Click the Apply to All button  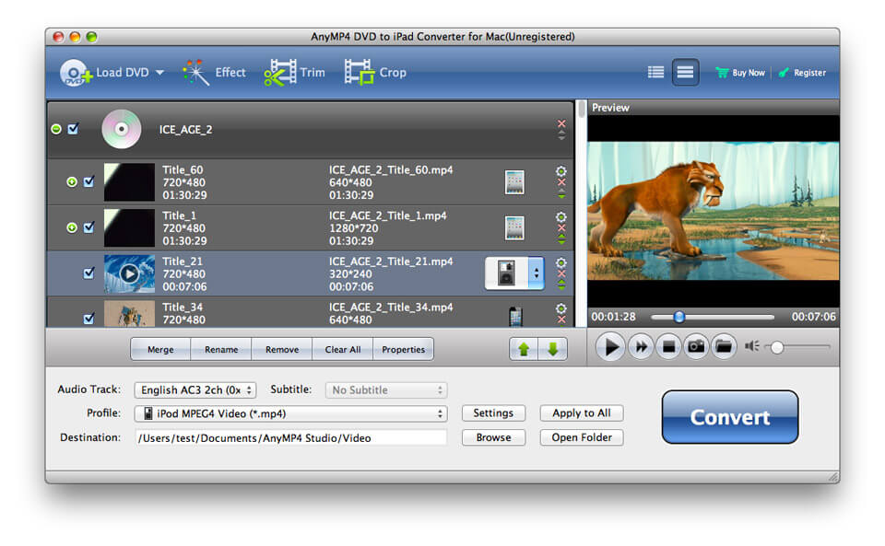point(582,413)
